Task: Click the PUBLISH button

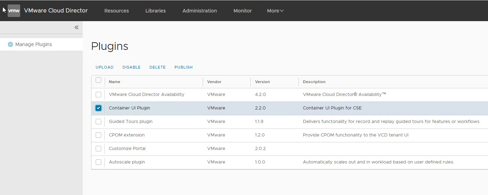Action: [184, 67]
